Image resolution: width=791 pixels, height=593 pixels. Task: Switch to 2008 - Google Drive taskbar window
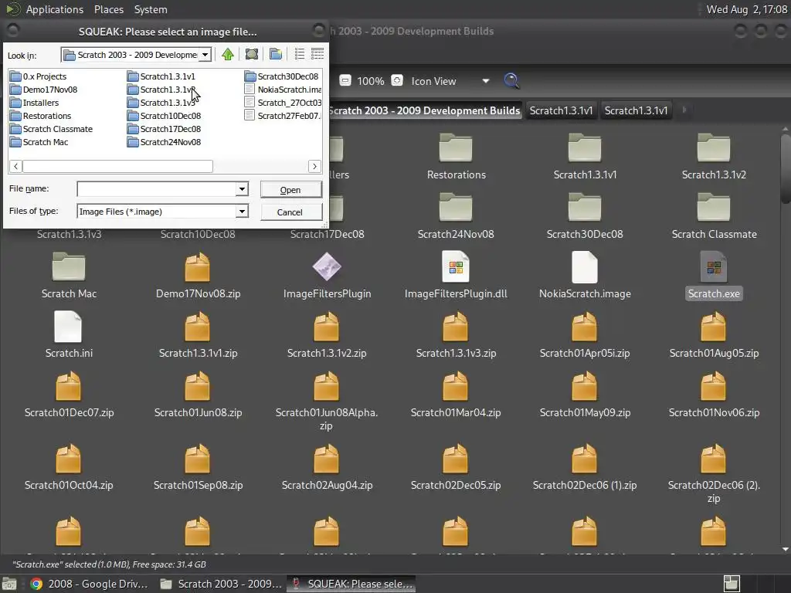tap(89, 584)
